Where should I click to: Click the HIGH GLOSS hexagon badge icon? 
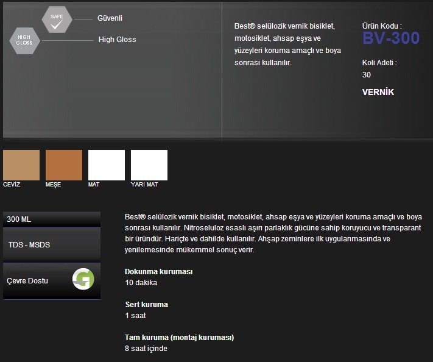[x=24, y=40]
